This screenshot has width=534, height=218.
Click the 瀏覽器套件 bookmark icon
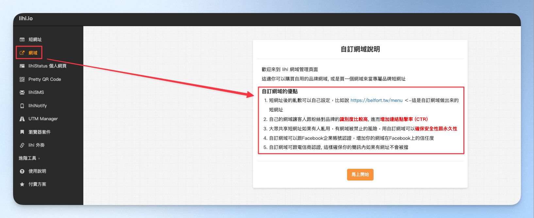[22, 132]
